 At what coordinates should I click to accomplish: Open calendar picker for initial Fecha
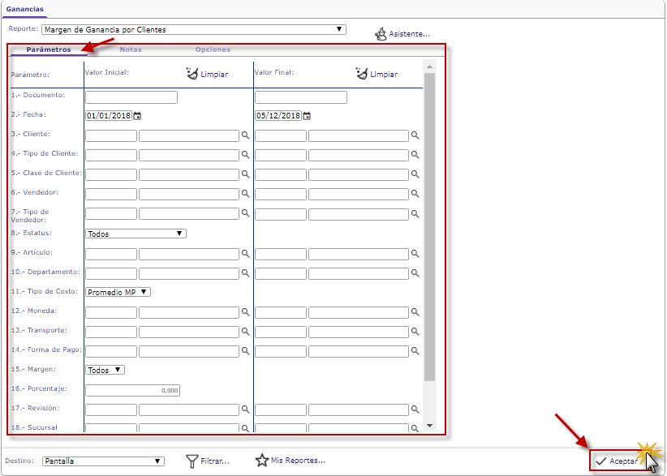[x=137, y=116]
